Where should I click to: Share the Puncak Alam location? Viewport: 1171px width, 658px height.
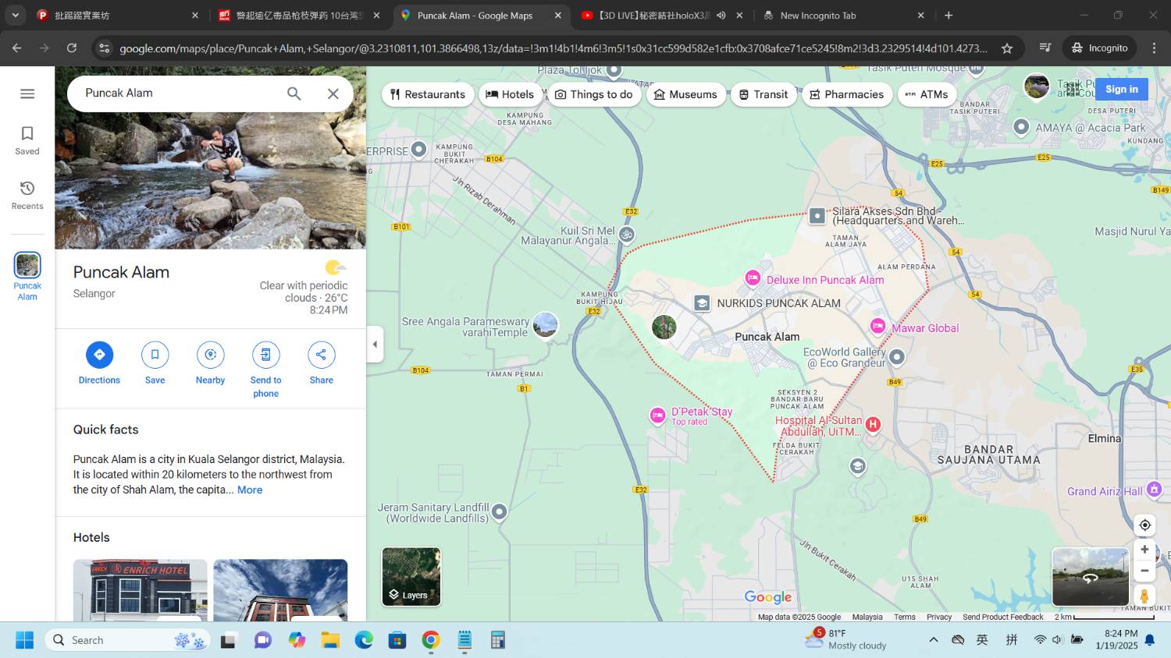321,355
